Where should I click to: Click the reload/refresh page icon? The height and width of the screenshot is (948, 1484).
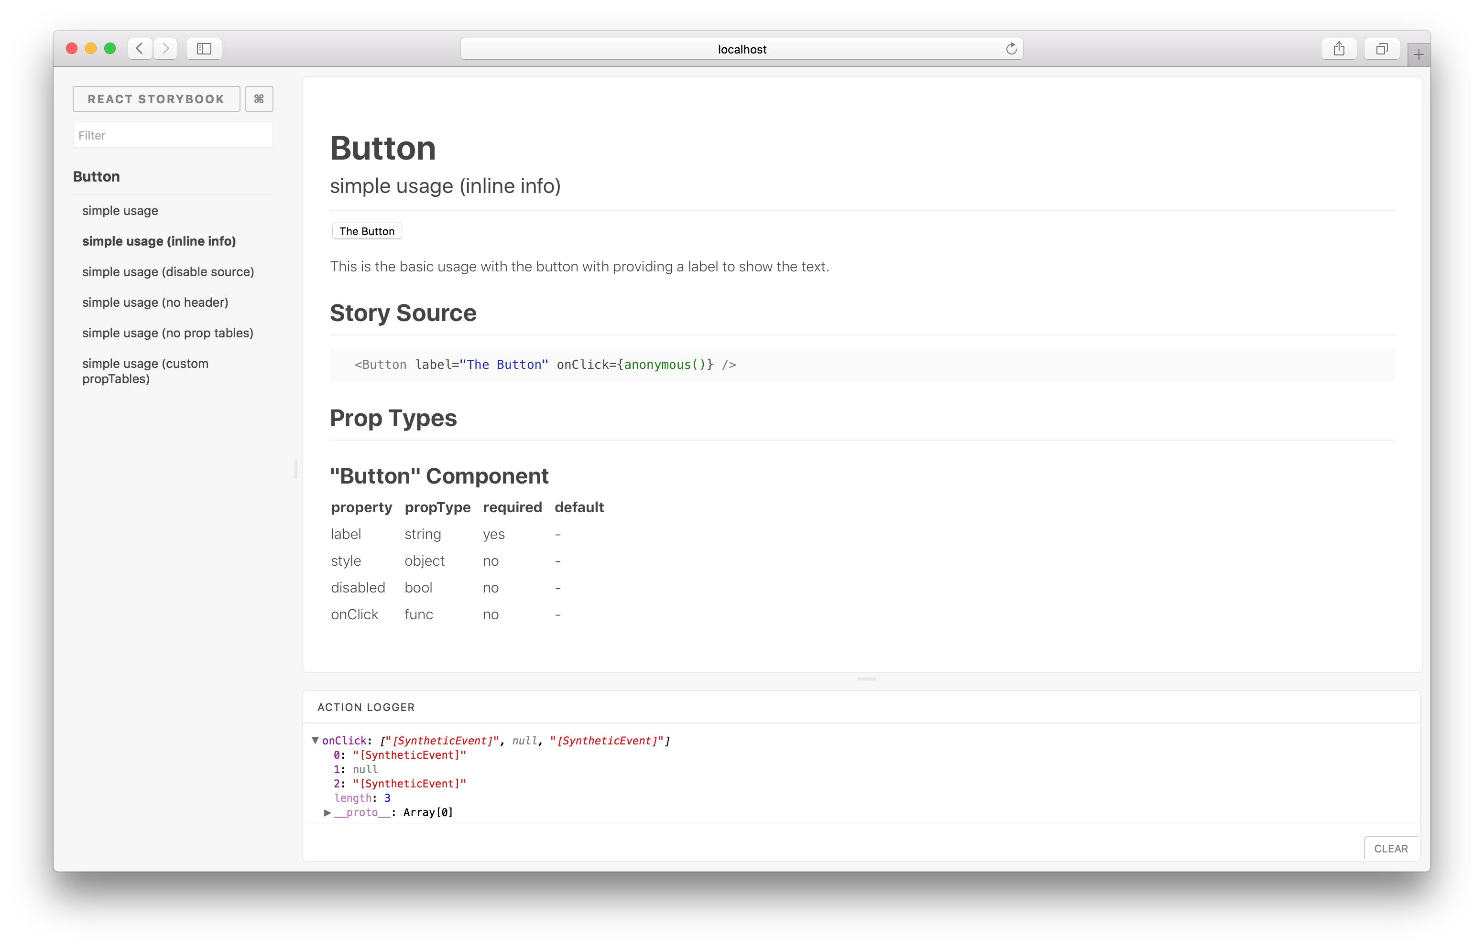pos(1010,48)
